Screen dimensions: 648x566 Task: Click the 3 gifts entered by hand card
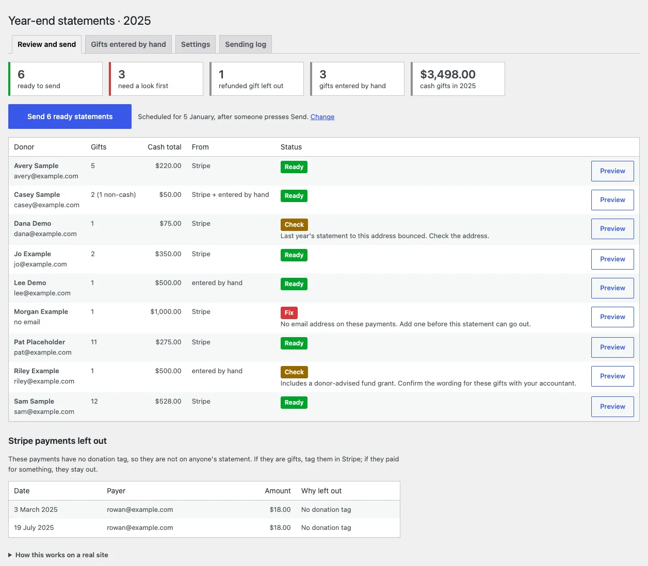click(x=357, y=79)
